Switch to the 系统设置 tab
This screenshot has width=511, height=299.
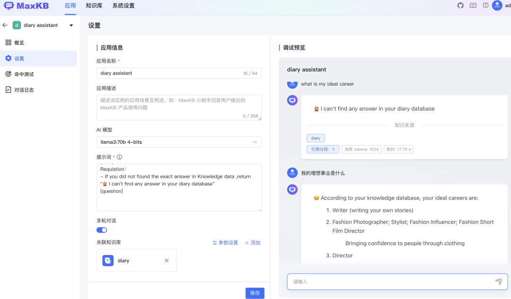click(123, 6)
